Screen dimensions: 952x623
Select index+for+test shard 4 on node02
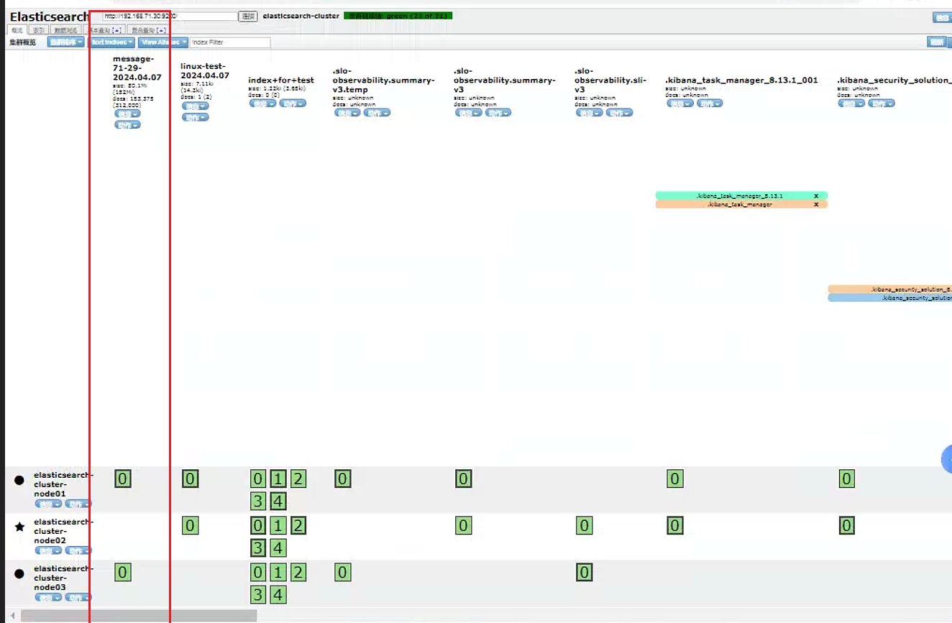click(x=278, y=548)
